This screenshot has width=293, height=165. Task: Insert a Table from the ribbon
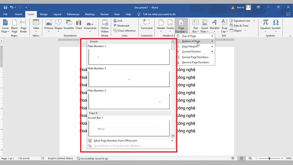[36, 26]
